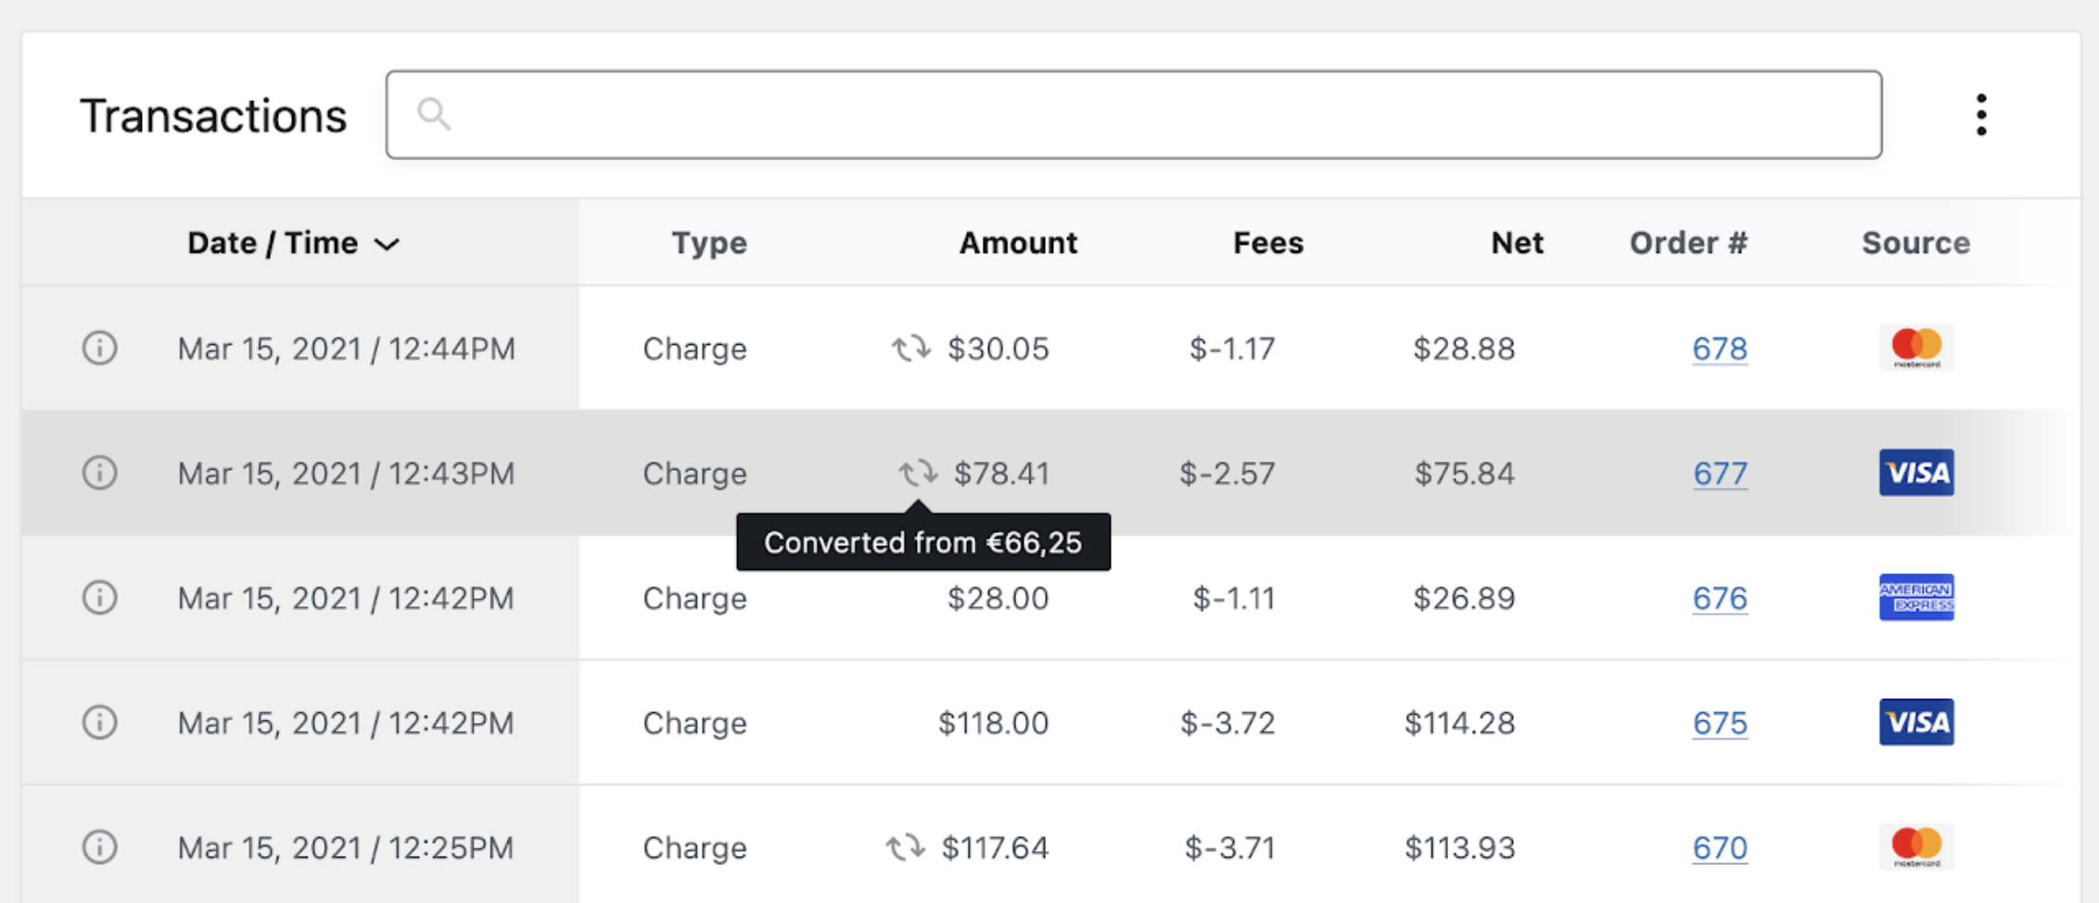Open order 678 link
Screen dimensions: 2099x903
pos(1720,349)
